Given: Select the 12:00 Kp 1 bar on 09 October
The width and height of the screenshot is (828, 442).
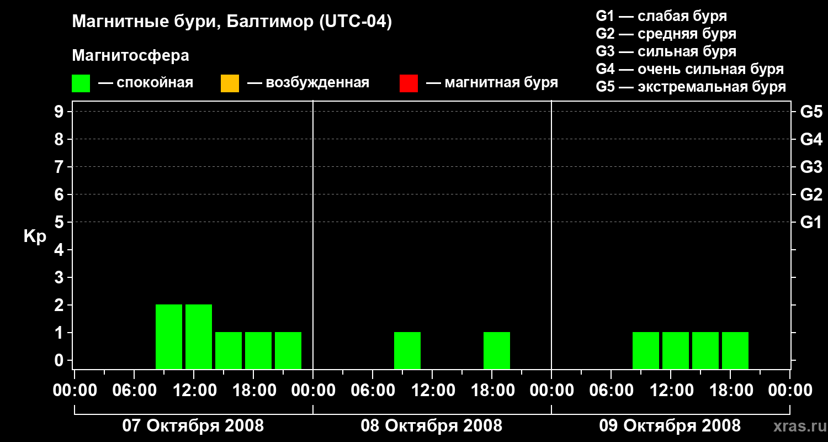Looking at the screenshot, I should (676, 350).
